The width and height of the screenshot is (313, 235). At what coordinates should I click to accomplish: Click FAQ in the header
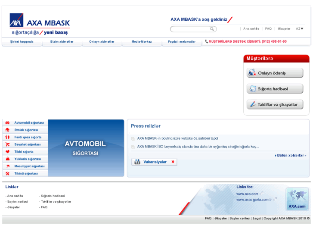click(268, 28)
